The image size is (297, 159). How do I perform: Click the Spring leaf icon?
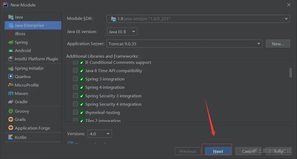pyautogui.click(x=11, y=42)
